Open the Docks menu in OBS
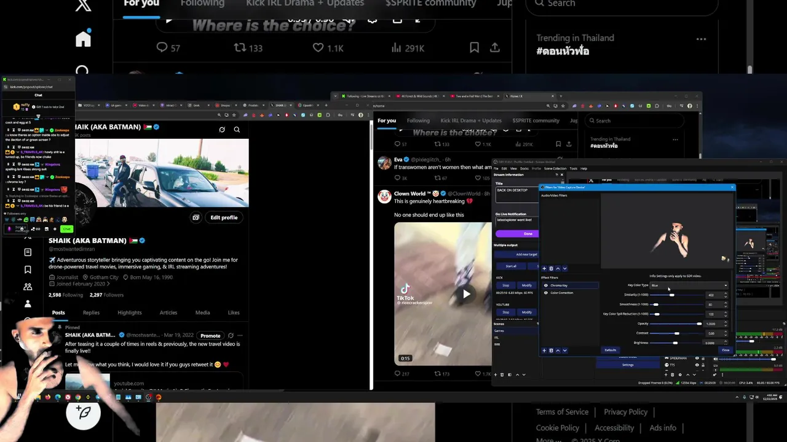Screen dimensions: 787x442 pyautogui.click(x=524, y=168)
